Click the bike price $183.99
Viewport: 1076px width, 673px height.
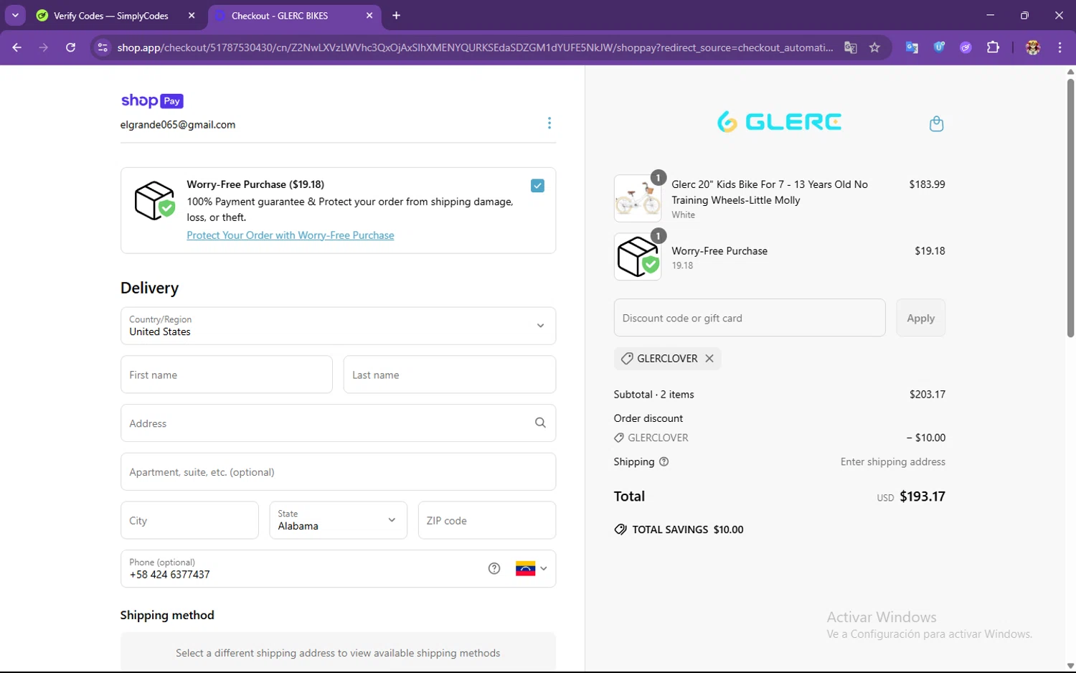tap(927, 184)
